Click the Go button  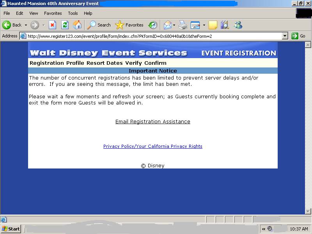pos(298,36)
